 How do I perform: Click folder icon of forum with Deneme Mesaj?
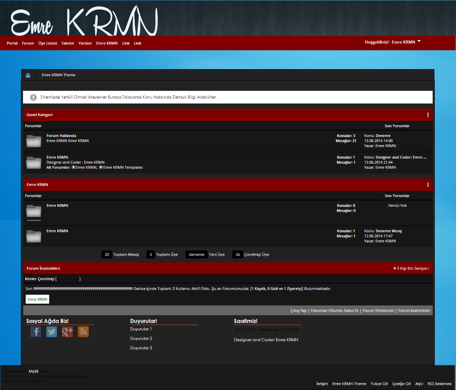(34, 236)
